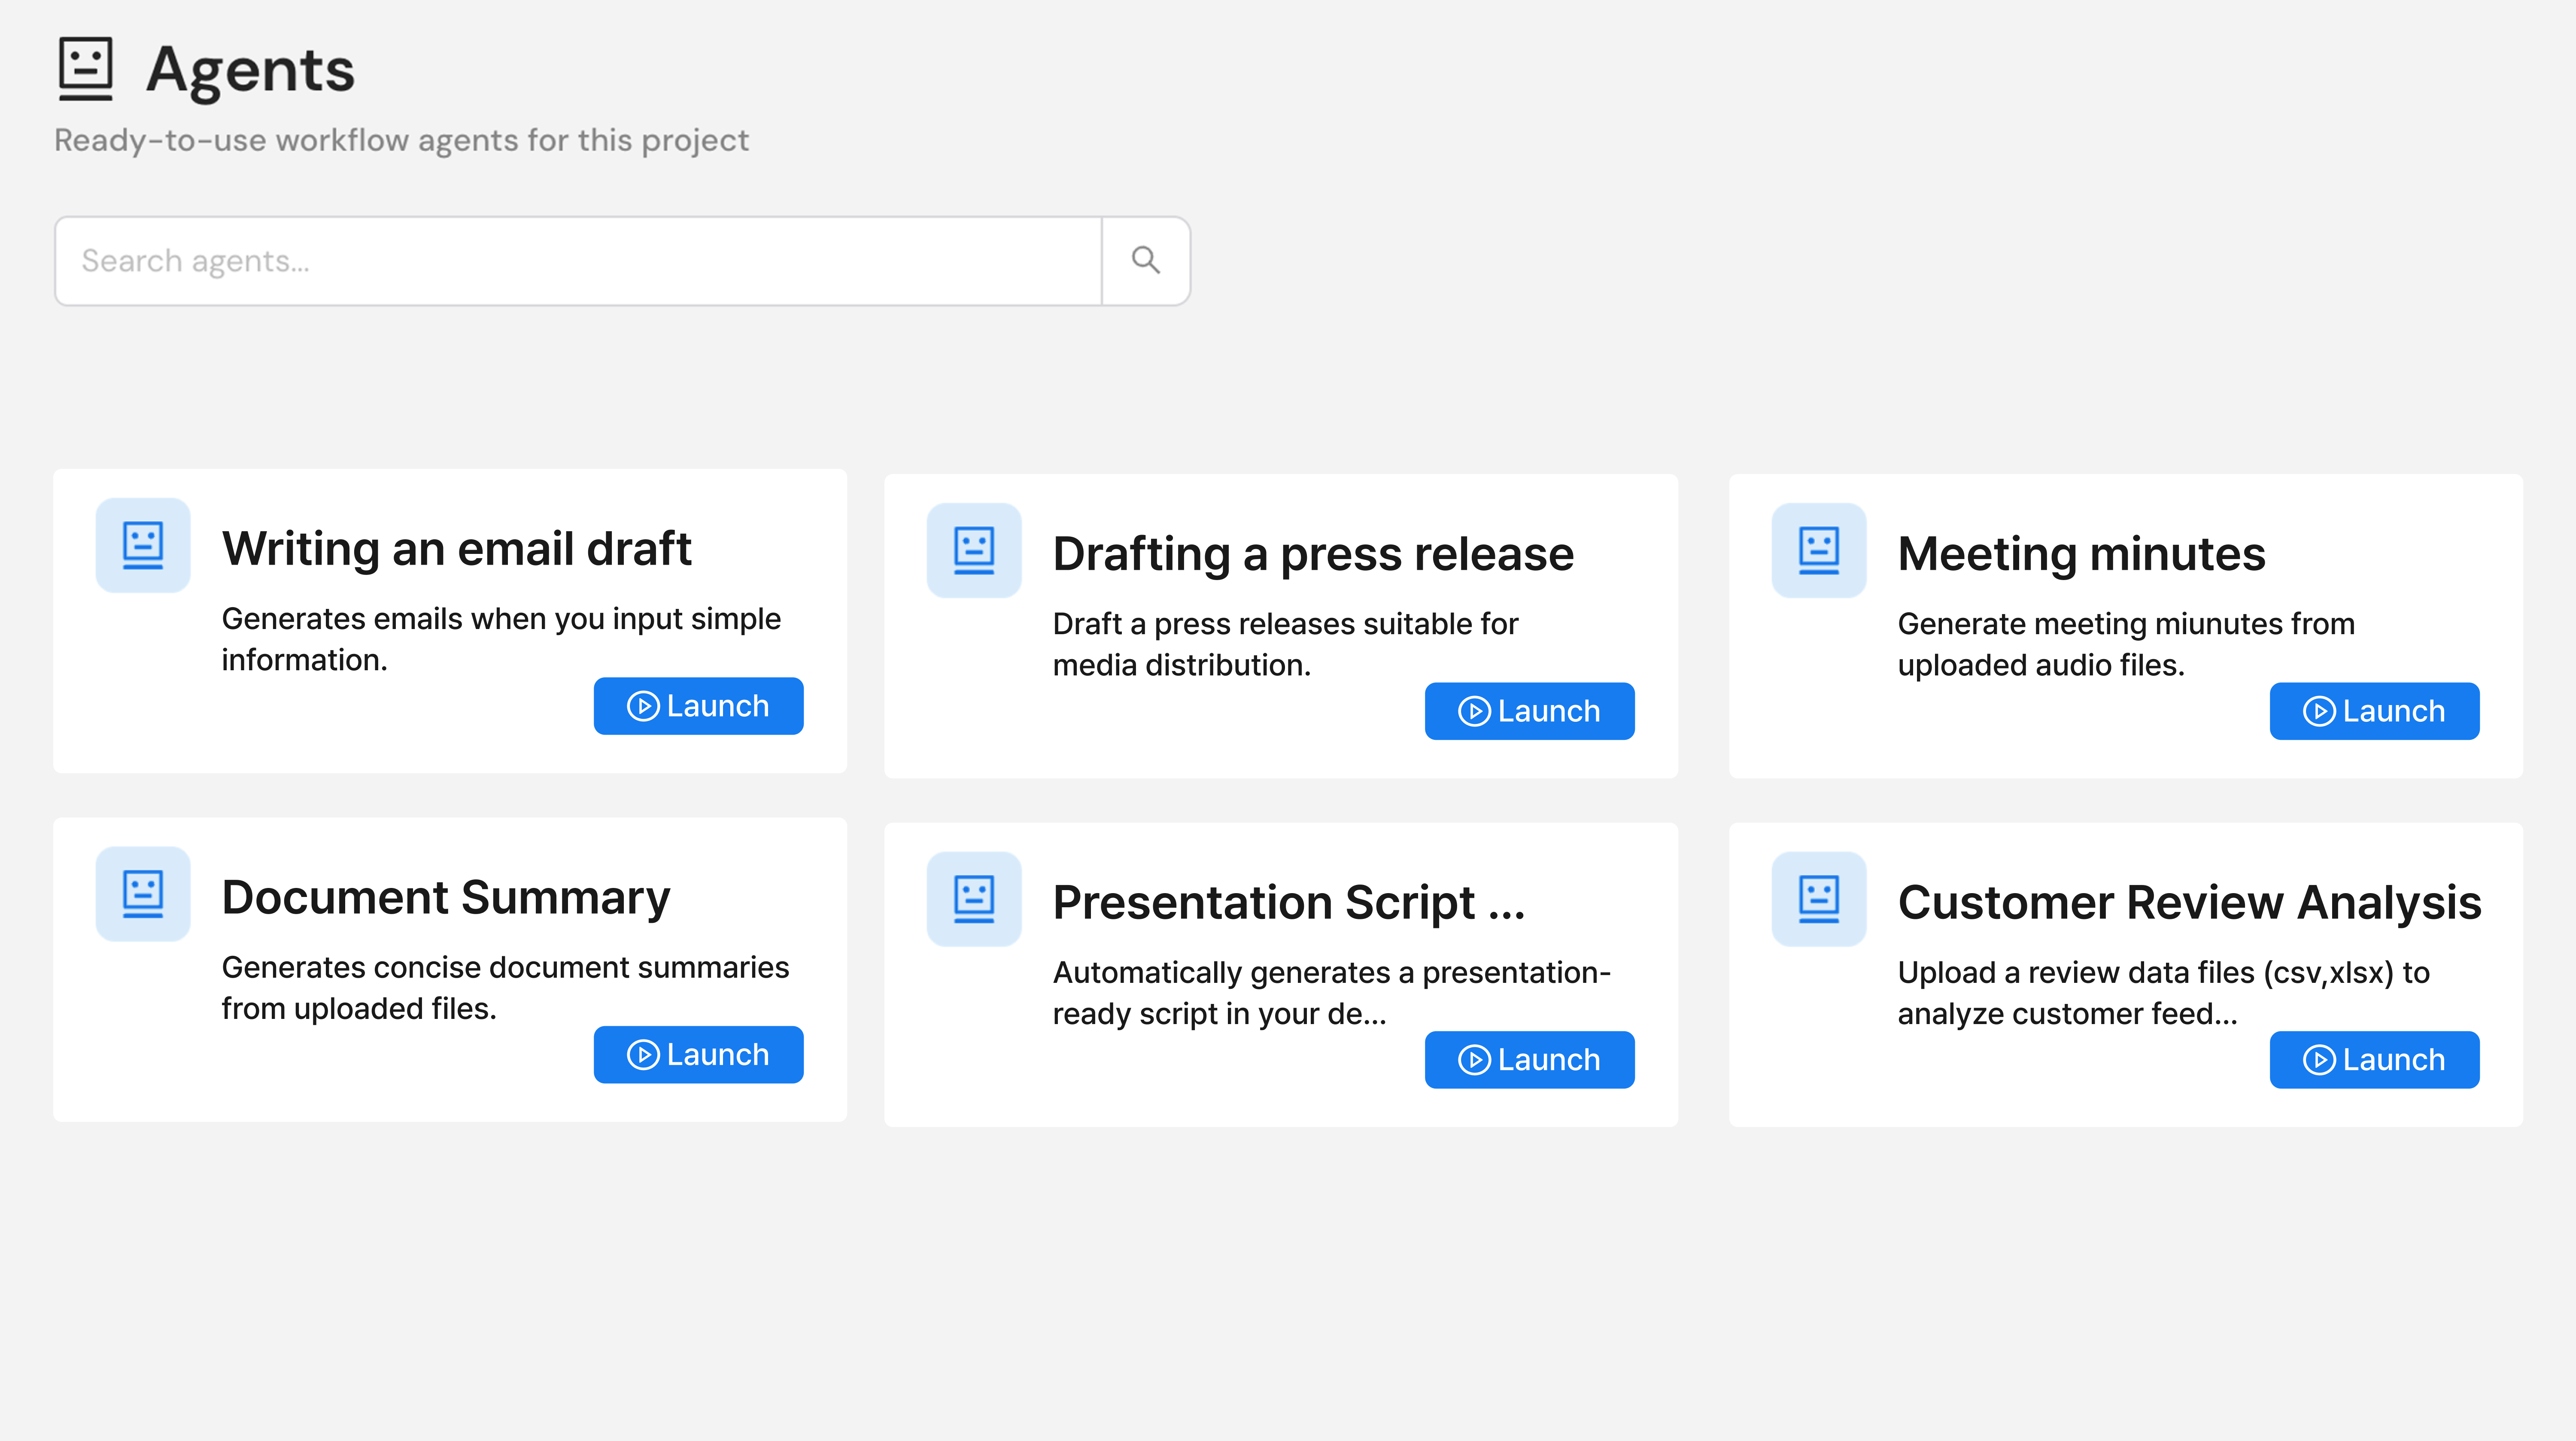The width and height of the screenshot is (2576, 1441).
Task: Launch the Meeting minutes agent
Action: click(x=2375, y=711)
